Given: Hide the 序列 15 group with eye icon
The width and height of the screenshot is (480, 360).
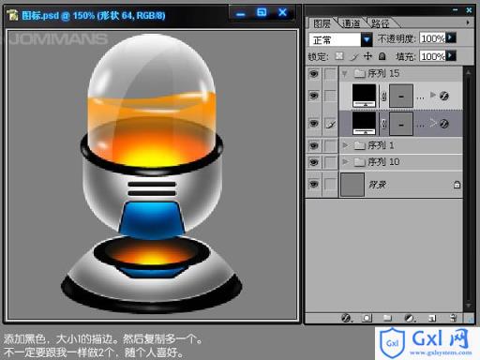Looking at the screenshot, I should (x=313, y=74).
